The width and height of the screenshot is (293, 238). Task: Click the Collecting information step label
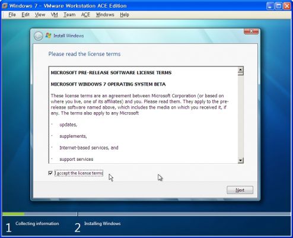tap(37, 224)
